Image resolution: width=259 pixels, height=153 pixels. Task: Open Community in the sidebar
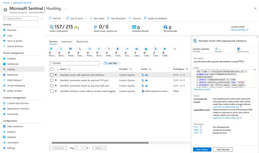coord(13,114)
